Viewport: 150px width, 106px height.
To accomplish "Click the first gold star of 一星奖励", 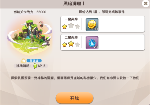I will 64,27.
